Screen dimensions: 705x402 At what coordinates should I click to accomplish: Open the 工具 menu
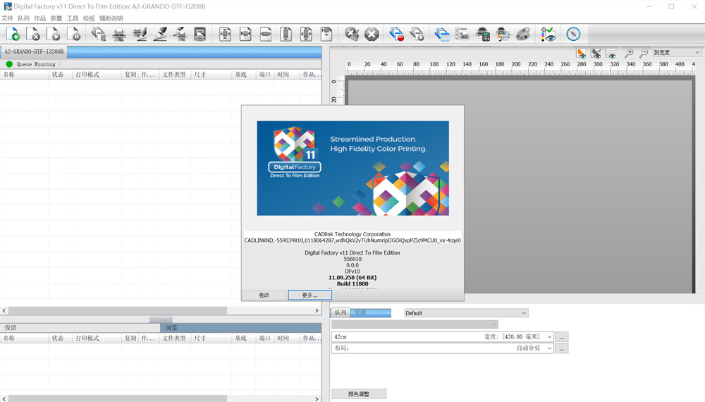click(73, 18)
